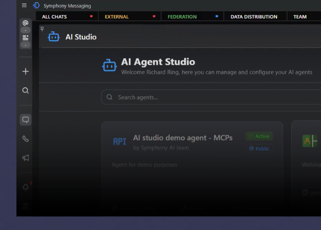Click the Active status badge
This screenshot has height=230, width=321.
259,136
